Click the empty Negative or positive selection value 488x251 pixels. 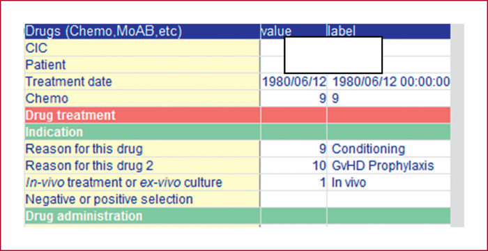click(293, 199)
